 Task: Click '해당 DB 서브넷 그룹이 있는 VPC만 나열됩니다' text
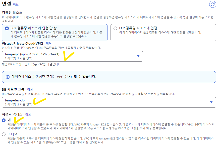[32, 64]
